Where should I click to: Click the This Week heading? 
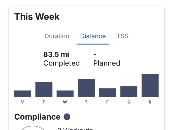(x=37, y=16)
